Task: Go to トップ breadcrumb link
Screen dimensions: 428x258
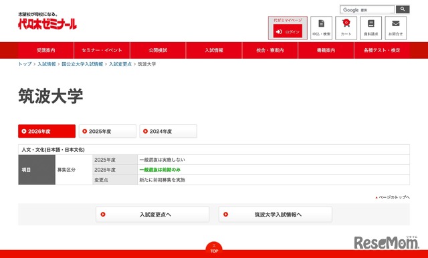Action: pos(25,64)
